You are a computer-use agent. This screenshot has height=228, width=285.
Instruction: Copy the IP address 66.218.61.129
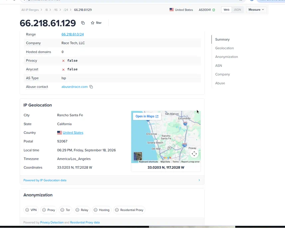pos(83,23)
